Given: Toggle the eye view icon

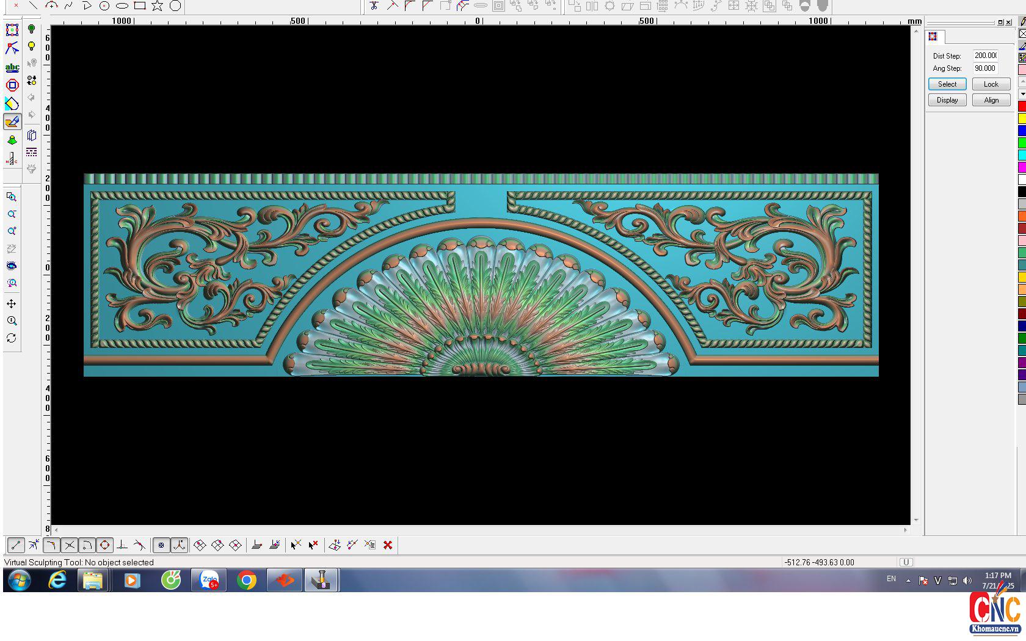Looking at the screenshot, I should coord(12,266).
